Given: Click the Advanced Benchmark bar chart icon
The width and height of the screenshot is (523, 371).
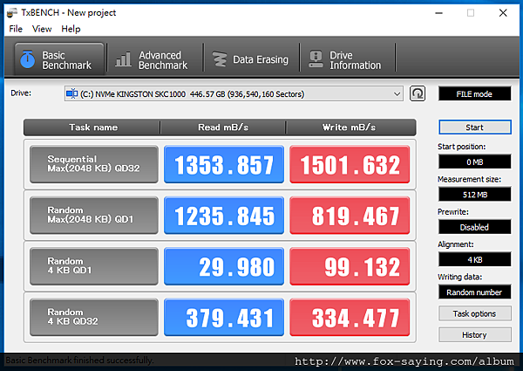Looking at the screenshot, I should point(124,59).
